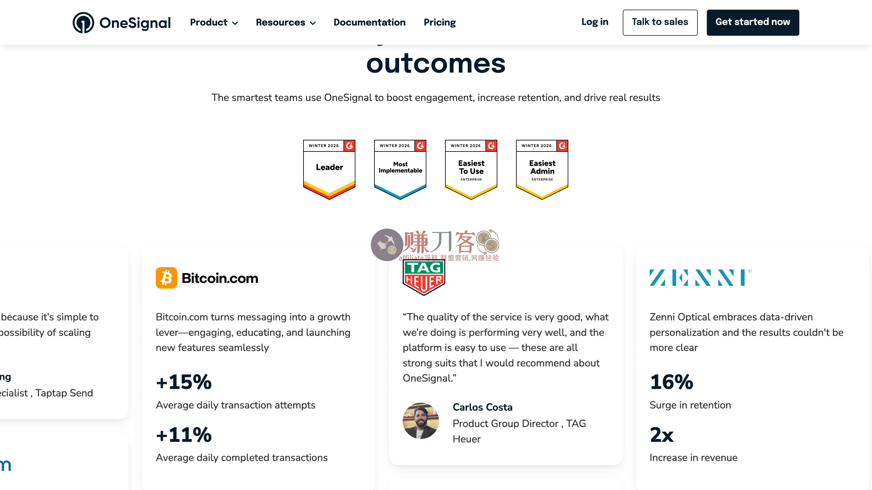Screen dimensions: 872x490
Task: Click the Log in link
Action: [595, 22]
